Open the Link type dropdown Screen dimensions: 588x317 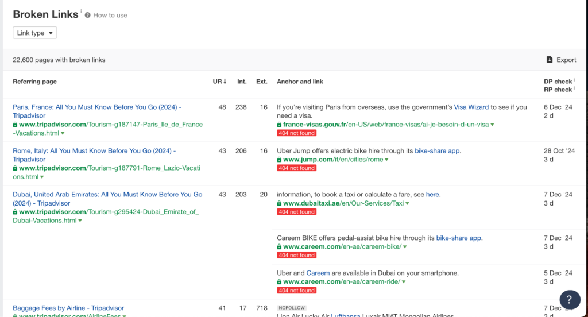tap(35, 33)
